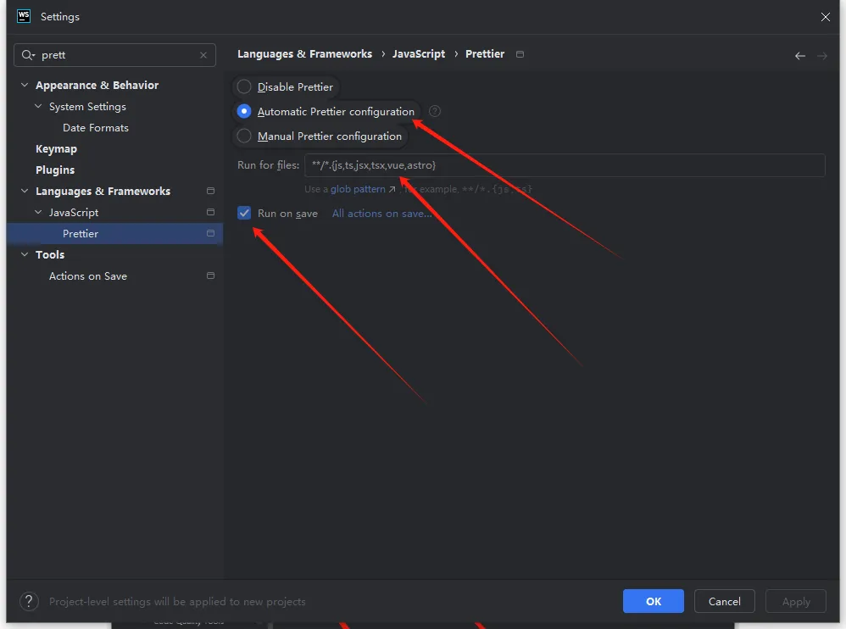
Task: Click the project settings icon beside Actions on Save
Action: (210, 276)
